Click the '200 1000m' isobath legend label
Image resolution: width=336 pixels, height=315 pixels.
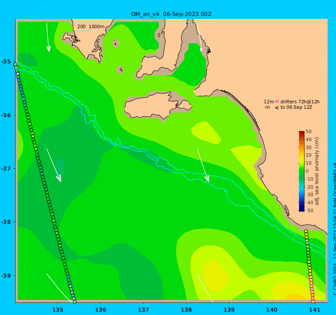[91, 26]
